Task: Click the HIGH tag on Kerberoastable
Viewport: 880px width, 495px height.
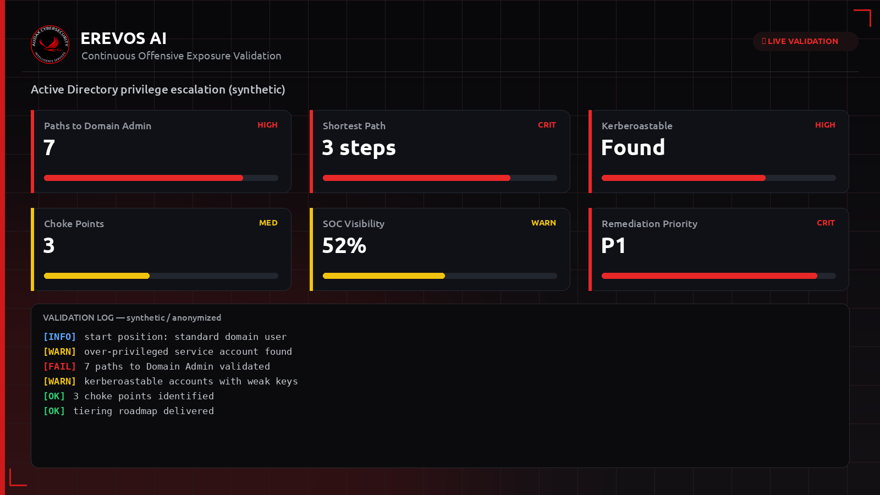Action: pos(825,125)
